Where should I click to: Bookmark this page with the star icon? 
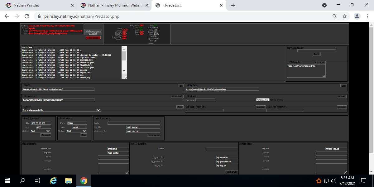coord(345,16)
